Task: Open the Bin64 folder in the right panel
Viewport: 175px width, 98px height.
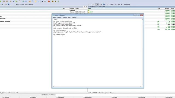Action: click(x=91, y=12)
